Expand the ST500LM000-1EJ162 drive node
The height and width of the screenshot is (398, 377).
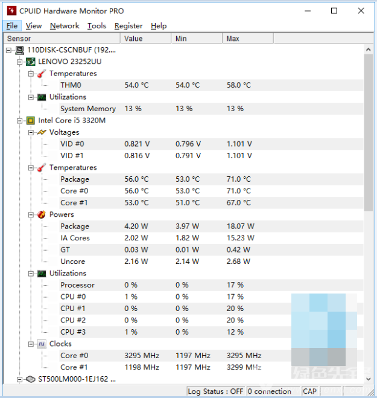(x=20, y=379)
